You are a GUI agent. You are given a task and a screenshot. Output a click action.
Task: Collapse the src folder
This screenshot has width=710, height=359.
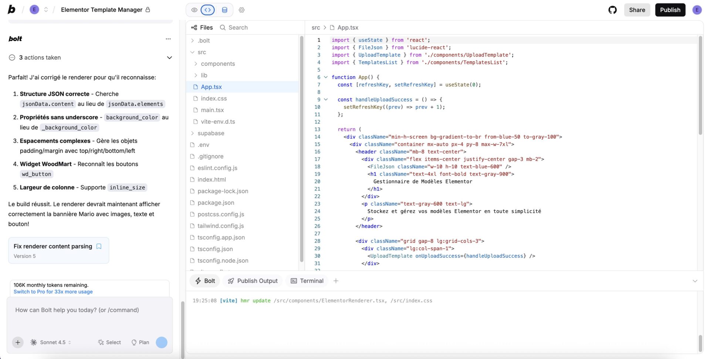[193, 52]
